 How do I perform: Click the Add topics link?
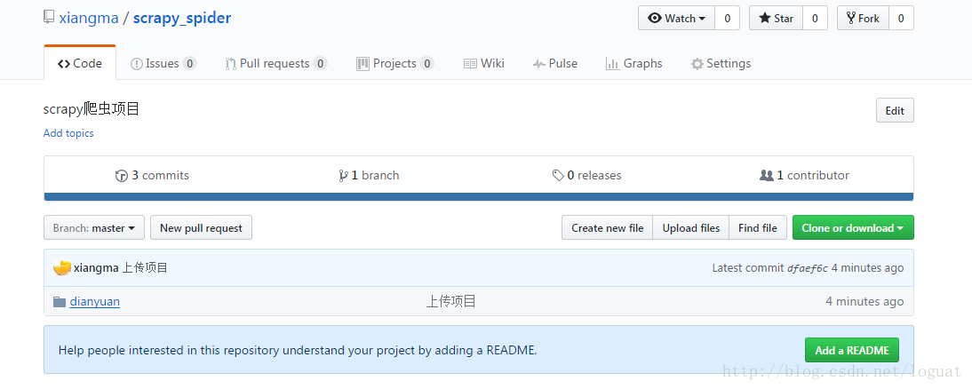click(x=68, y=133)
